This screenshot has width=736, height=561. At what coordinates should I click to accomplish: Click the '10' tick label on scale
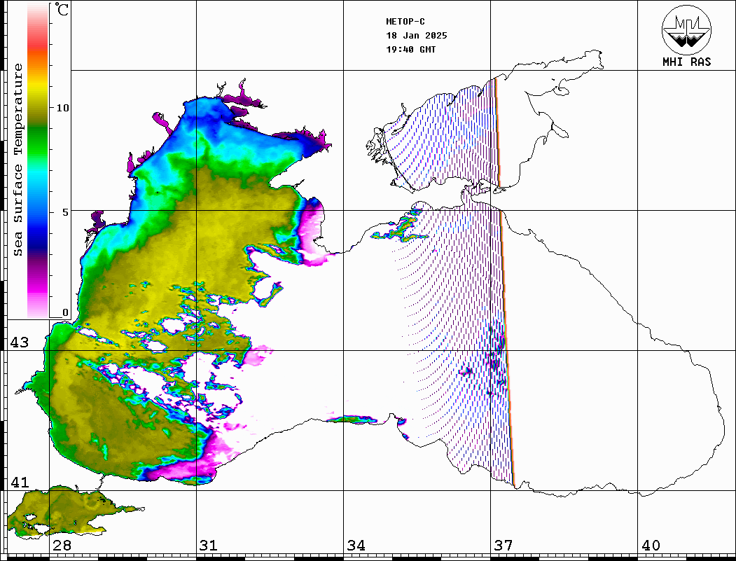(62, 108)
